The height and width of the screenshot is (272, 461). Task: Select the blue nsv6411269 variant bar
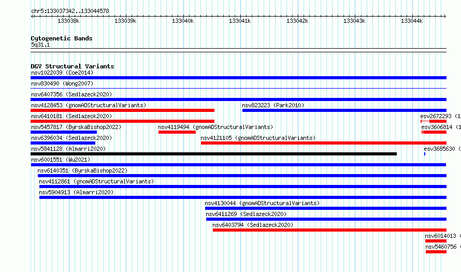[326, 219]
